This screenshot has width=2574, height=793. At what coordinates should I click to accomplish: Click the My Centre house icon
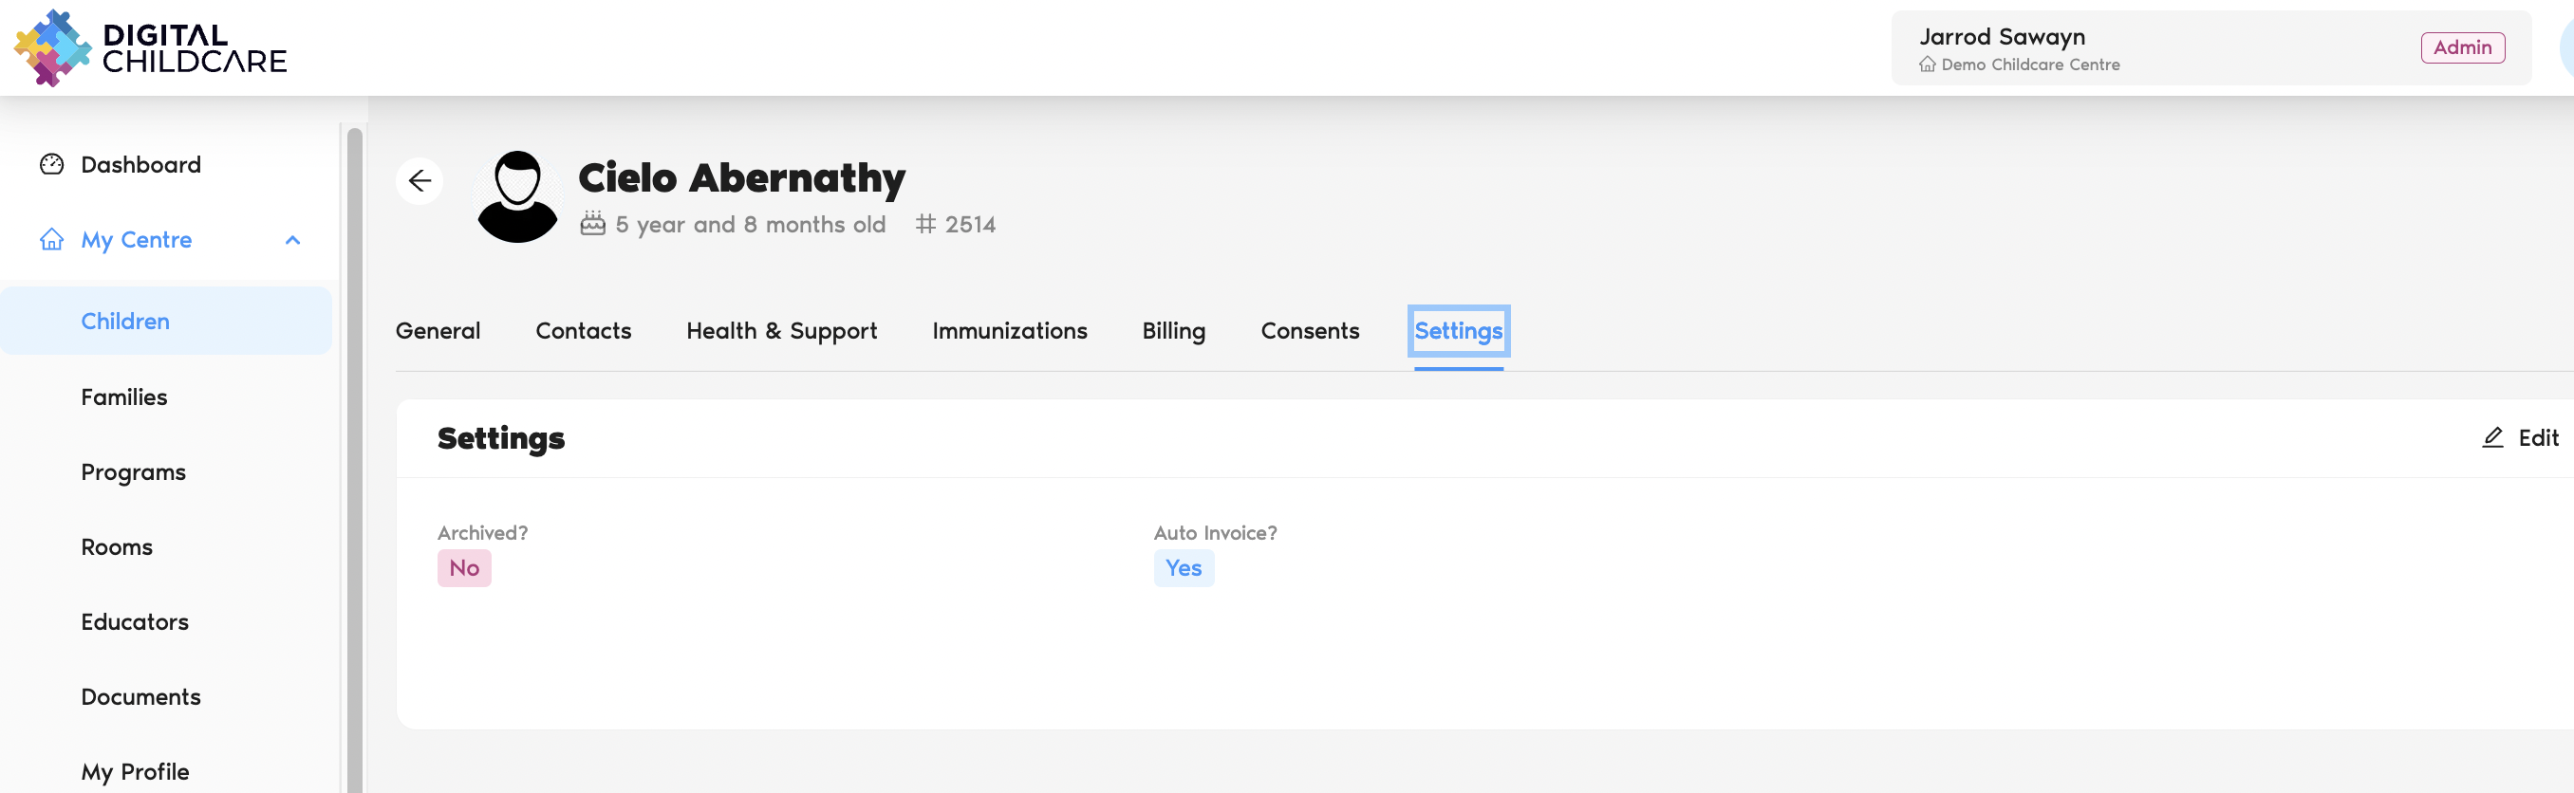[51, 240]
